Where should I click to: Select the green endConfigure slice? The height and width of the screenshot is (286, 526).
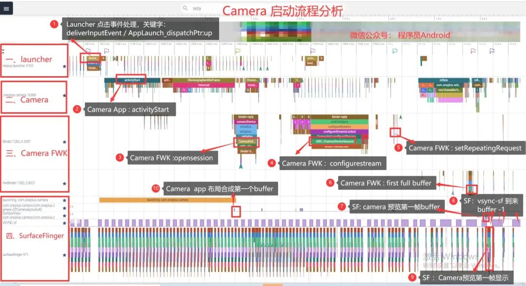(339, 122)
